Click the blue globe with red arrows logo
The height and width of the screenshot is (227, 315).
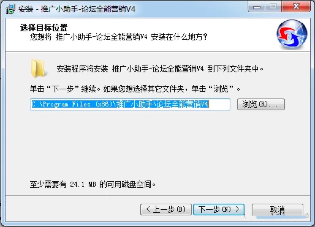pos(292,35)
